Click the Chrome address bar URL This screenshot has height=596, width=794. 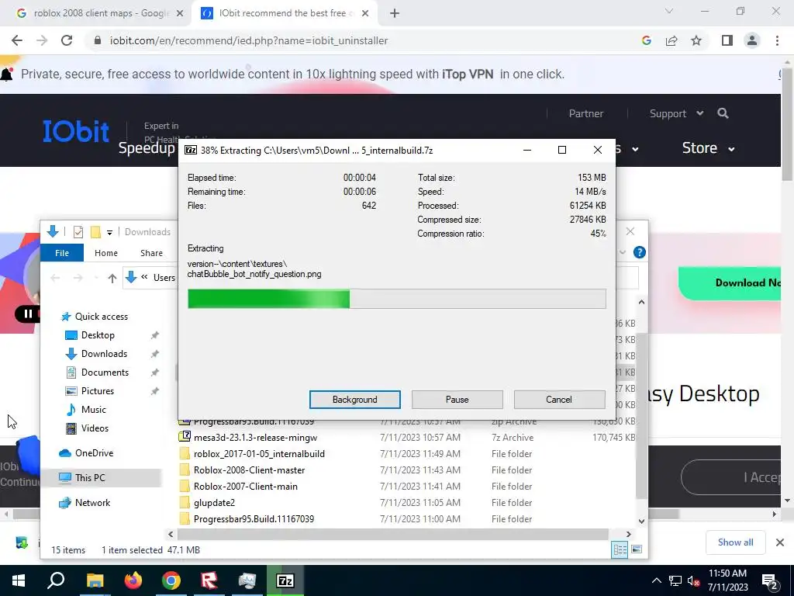[249, 40]
